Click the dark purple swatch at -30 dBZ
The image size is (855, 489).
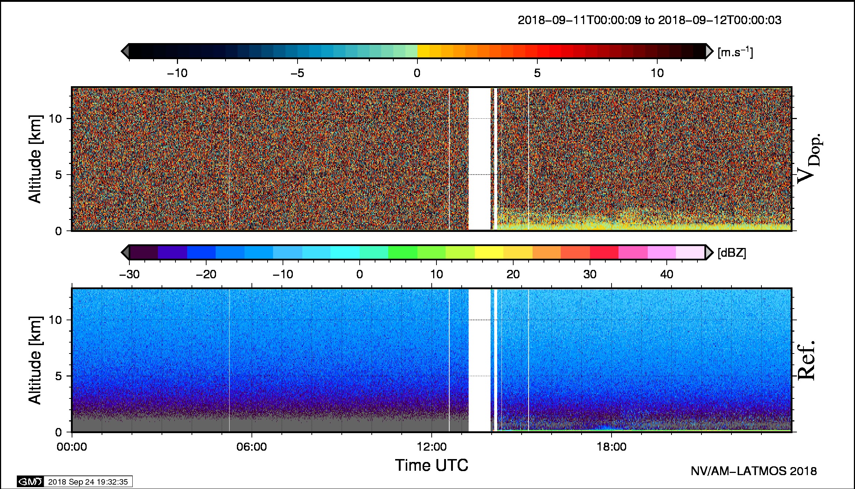[144, 252]
